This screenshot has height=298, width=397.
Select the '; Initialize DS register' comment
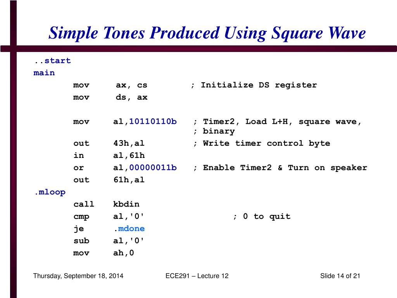tap(254, 85)
